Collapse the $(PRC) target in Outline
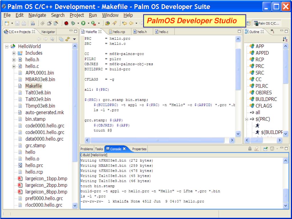 click(247, 119)
